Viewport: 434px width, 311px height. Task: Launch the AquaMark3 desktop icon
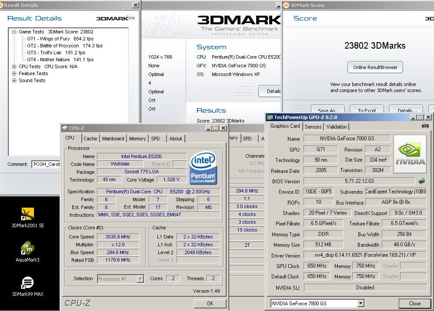(28, 251)
